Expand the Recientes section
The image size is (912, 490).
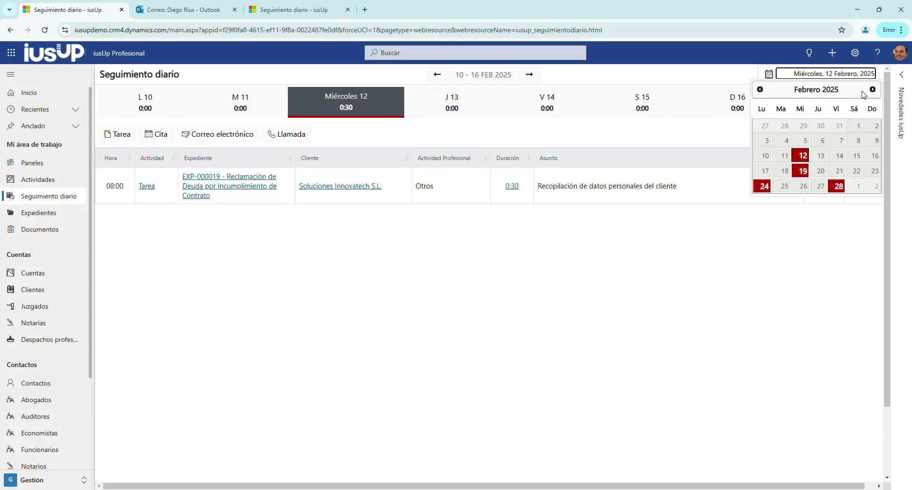pyautogui.click(x=75, y=110)
